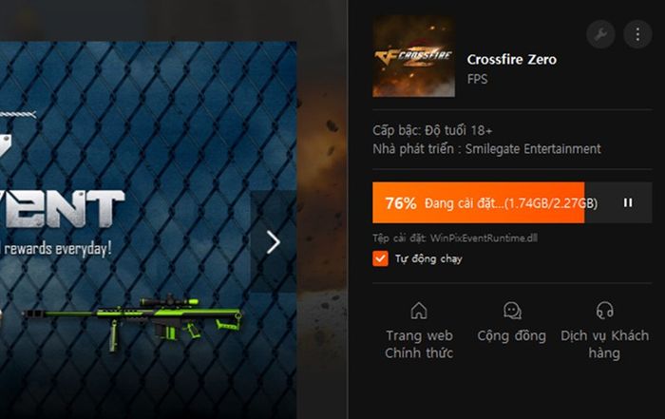Open the Trang web Chính thức link

coord(419,344)
